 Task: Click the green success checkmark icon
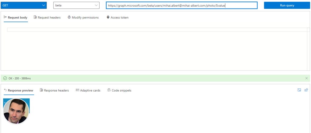coord(5,78)
